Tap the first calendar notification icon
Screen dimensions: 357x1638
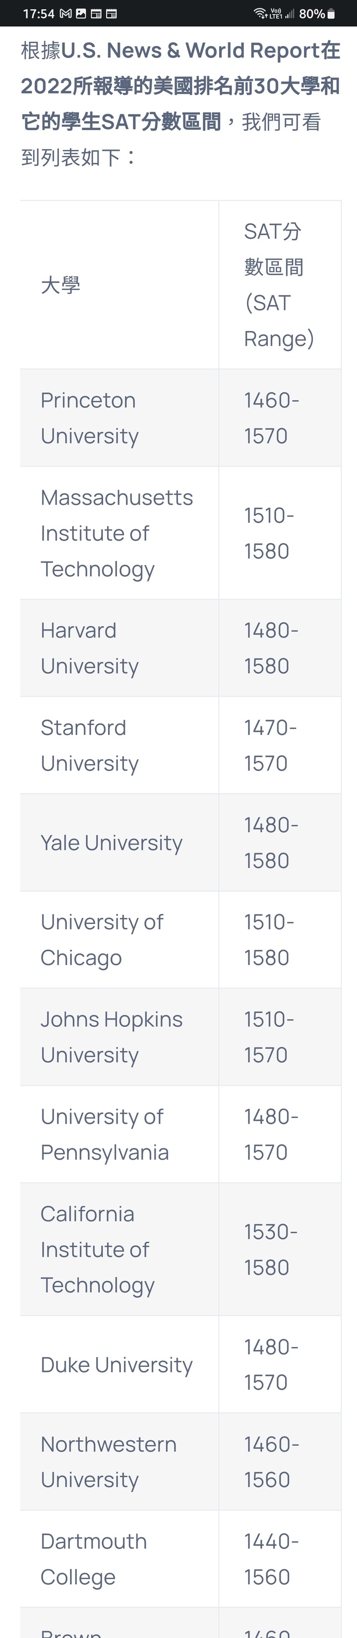point(96,13)
